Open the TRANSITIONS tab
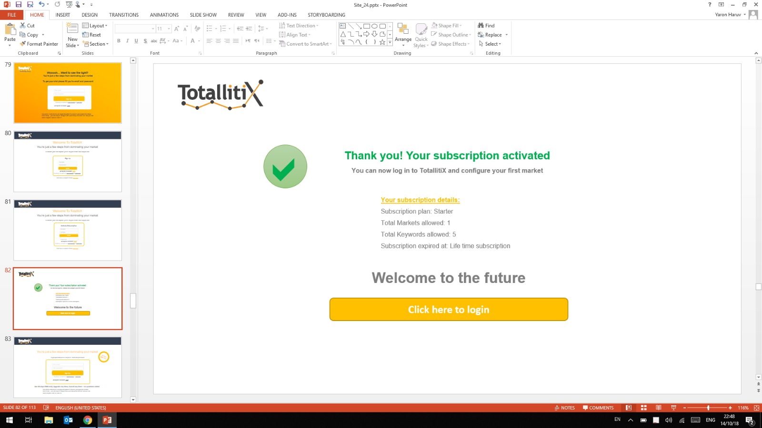Viewport: 762px width, 428px height. [124, 15]
